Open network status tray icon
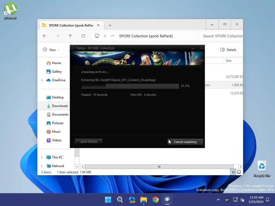The image size is (275, 206). click(x=235, y=200)
